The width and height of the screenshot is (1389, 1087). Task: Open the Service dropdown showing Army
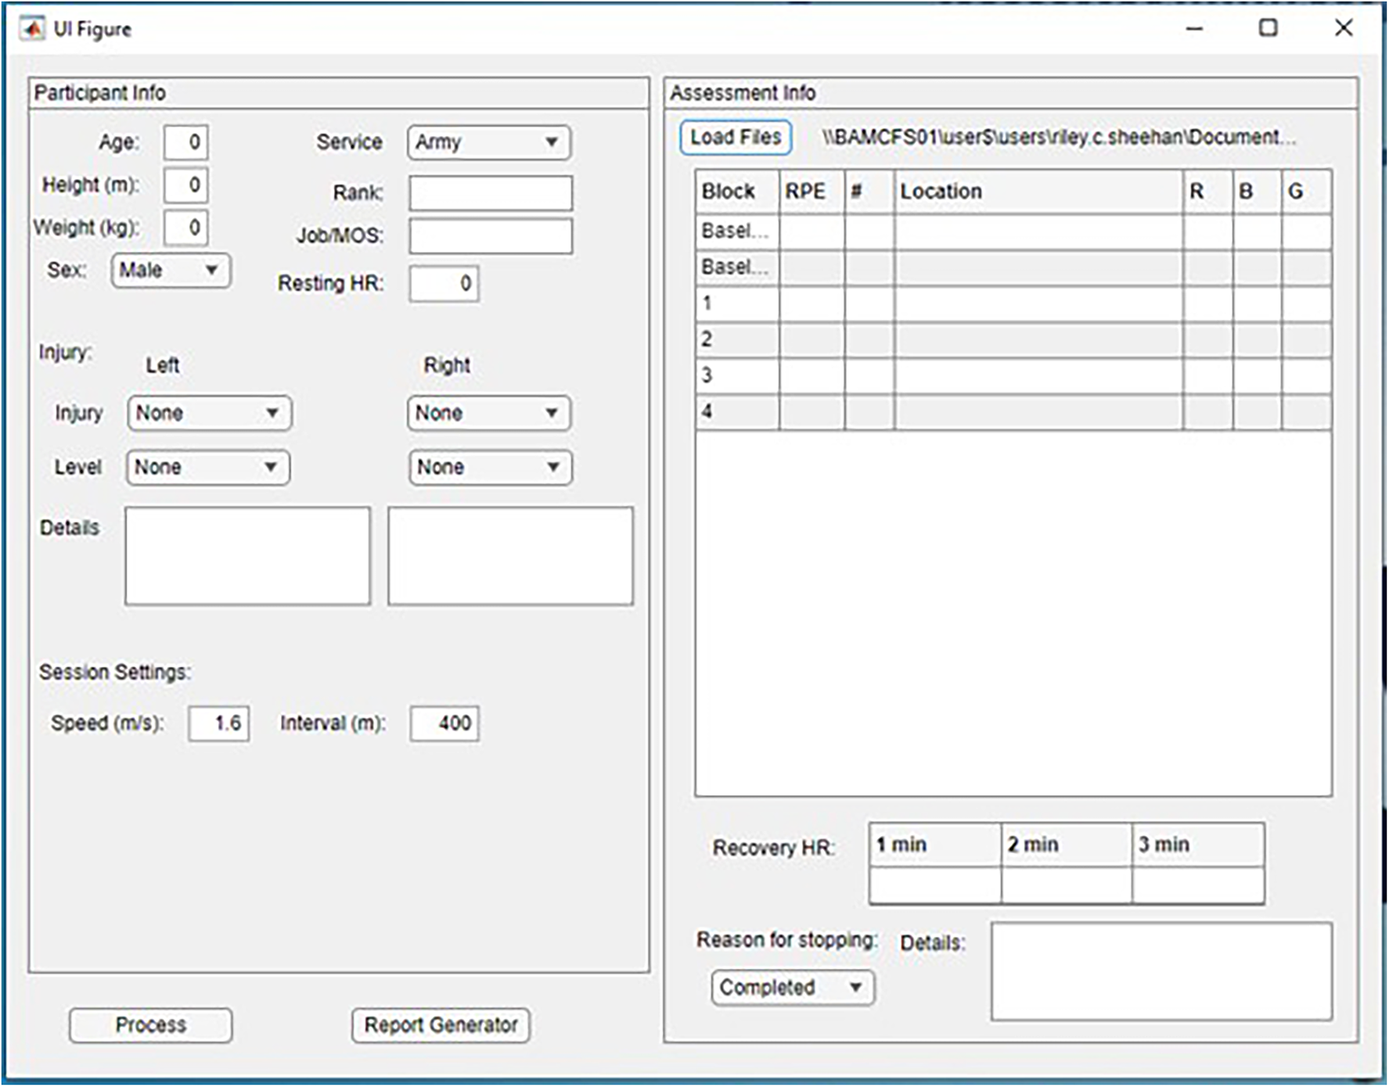[489, 142]
